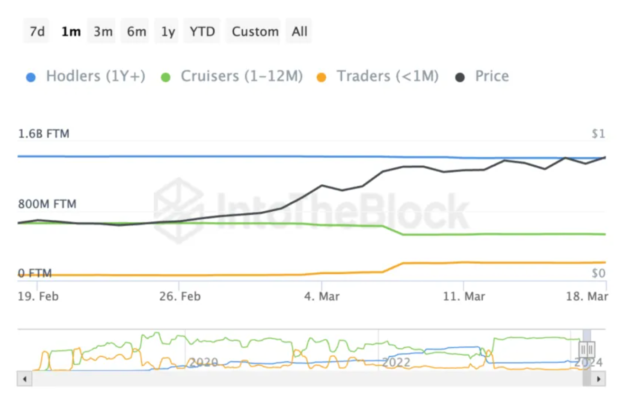The height and width of the screenshot is (405, 623).
Task: Toggle the Traders (<1M) series label
Action: (x=387, y=76)
